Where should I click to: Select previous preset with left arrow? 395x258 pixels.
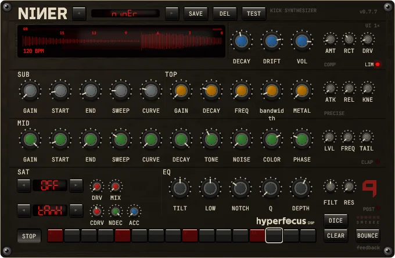pyautogui.click(x=79, y=13)
